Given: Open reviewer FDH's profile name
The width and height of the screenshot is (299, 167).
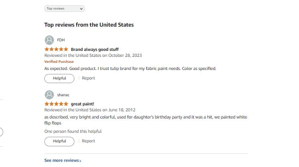Looking at the screenshot, I should [61, 40].
